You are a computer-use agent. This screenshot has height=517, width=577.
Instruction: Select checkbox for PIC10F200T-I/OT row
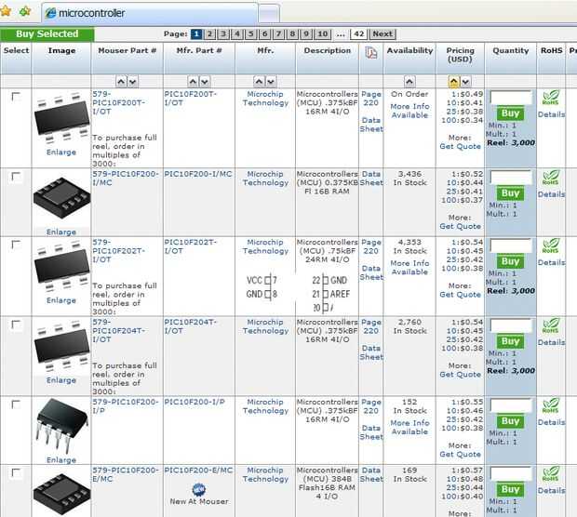coord(16,97)
